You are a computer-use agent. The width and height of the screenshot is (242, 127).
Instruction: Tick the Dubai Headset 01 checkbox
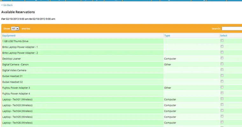pyautogui.click(x=222, y=76)
